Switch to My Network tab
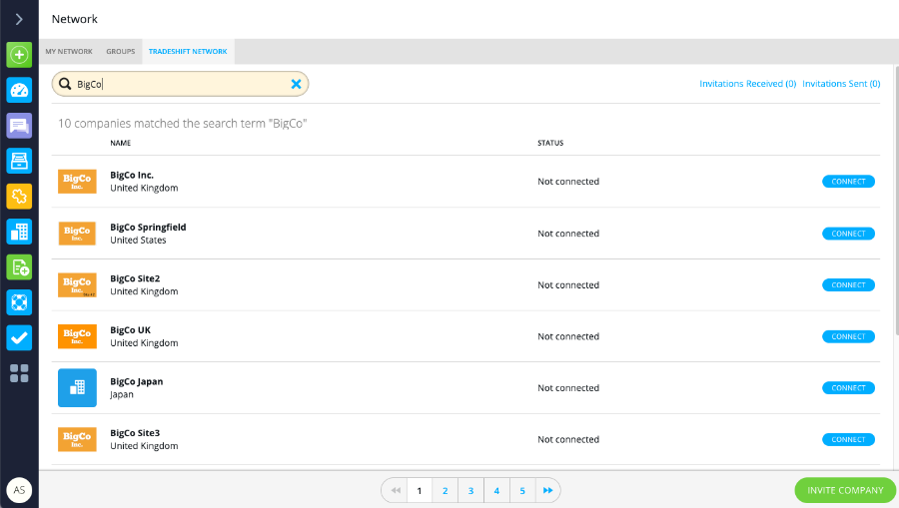 pos(69,52)
